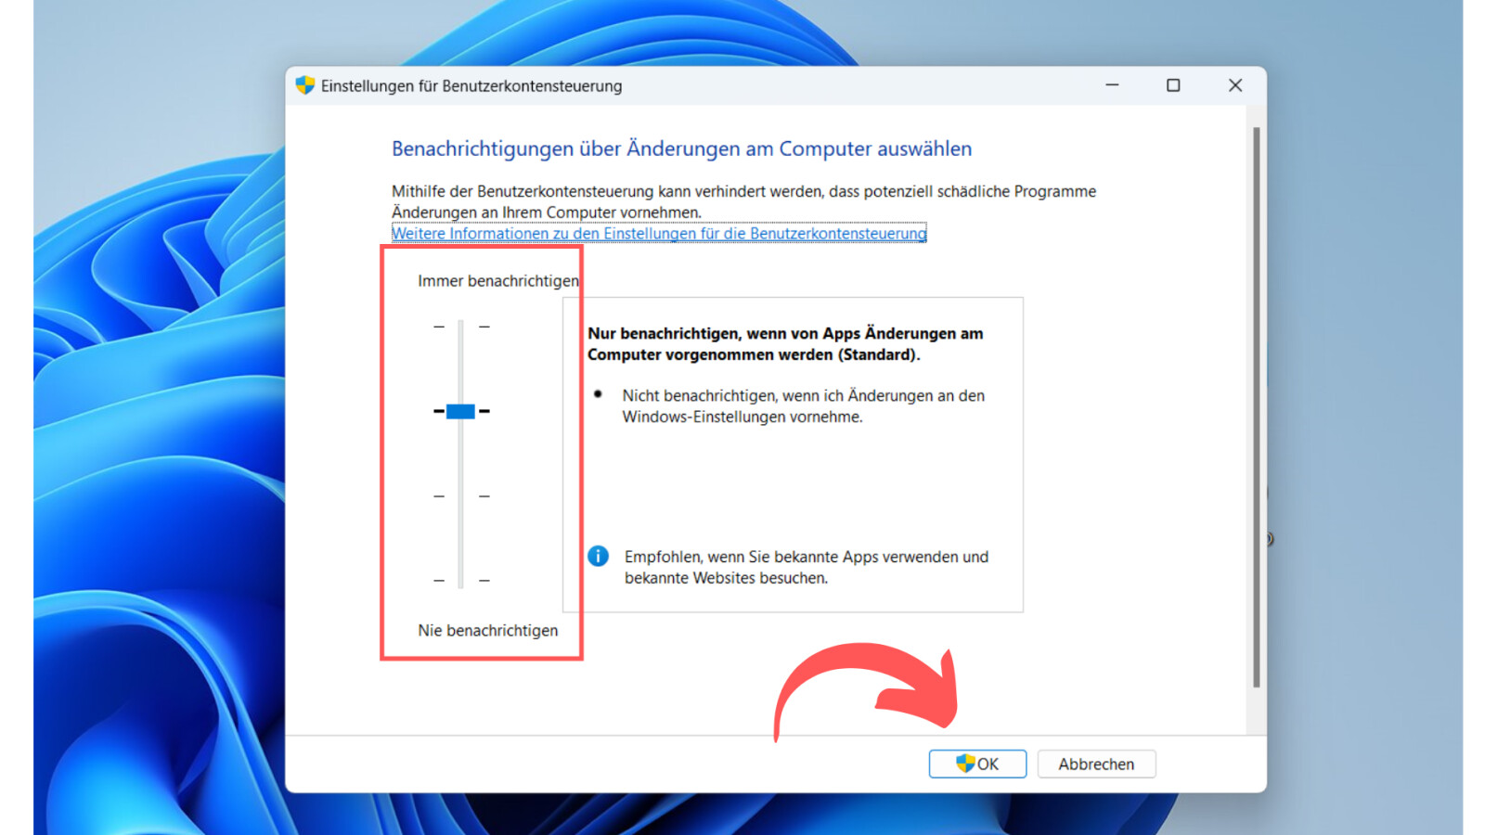The height and width of the screenshot is (835, 1485).
Task: Minimize the Benutzerkontensteuerung window
Action: (x=1112, y=85)
